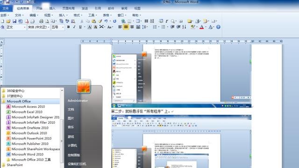Image resolution: width=299 pixels, height=168 pixels.
Task: Switch to the 页面布局 ribbon tab
Action: pyautogui.click(x=69, y=8)
